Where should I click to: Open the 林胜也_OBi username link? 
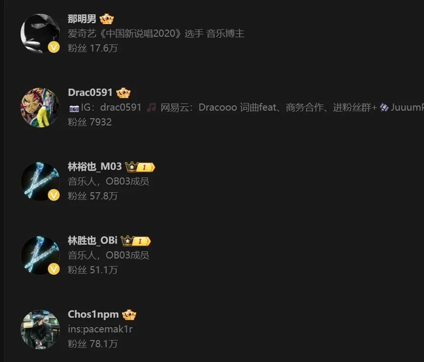tap(93, 241)
